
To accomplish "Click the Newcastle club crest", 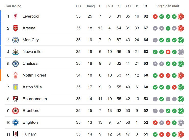I will tap(15, 52).
